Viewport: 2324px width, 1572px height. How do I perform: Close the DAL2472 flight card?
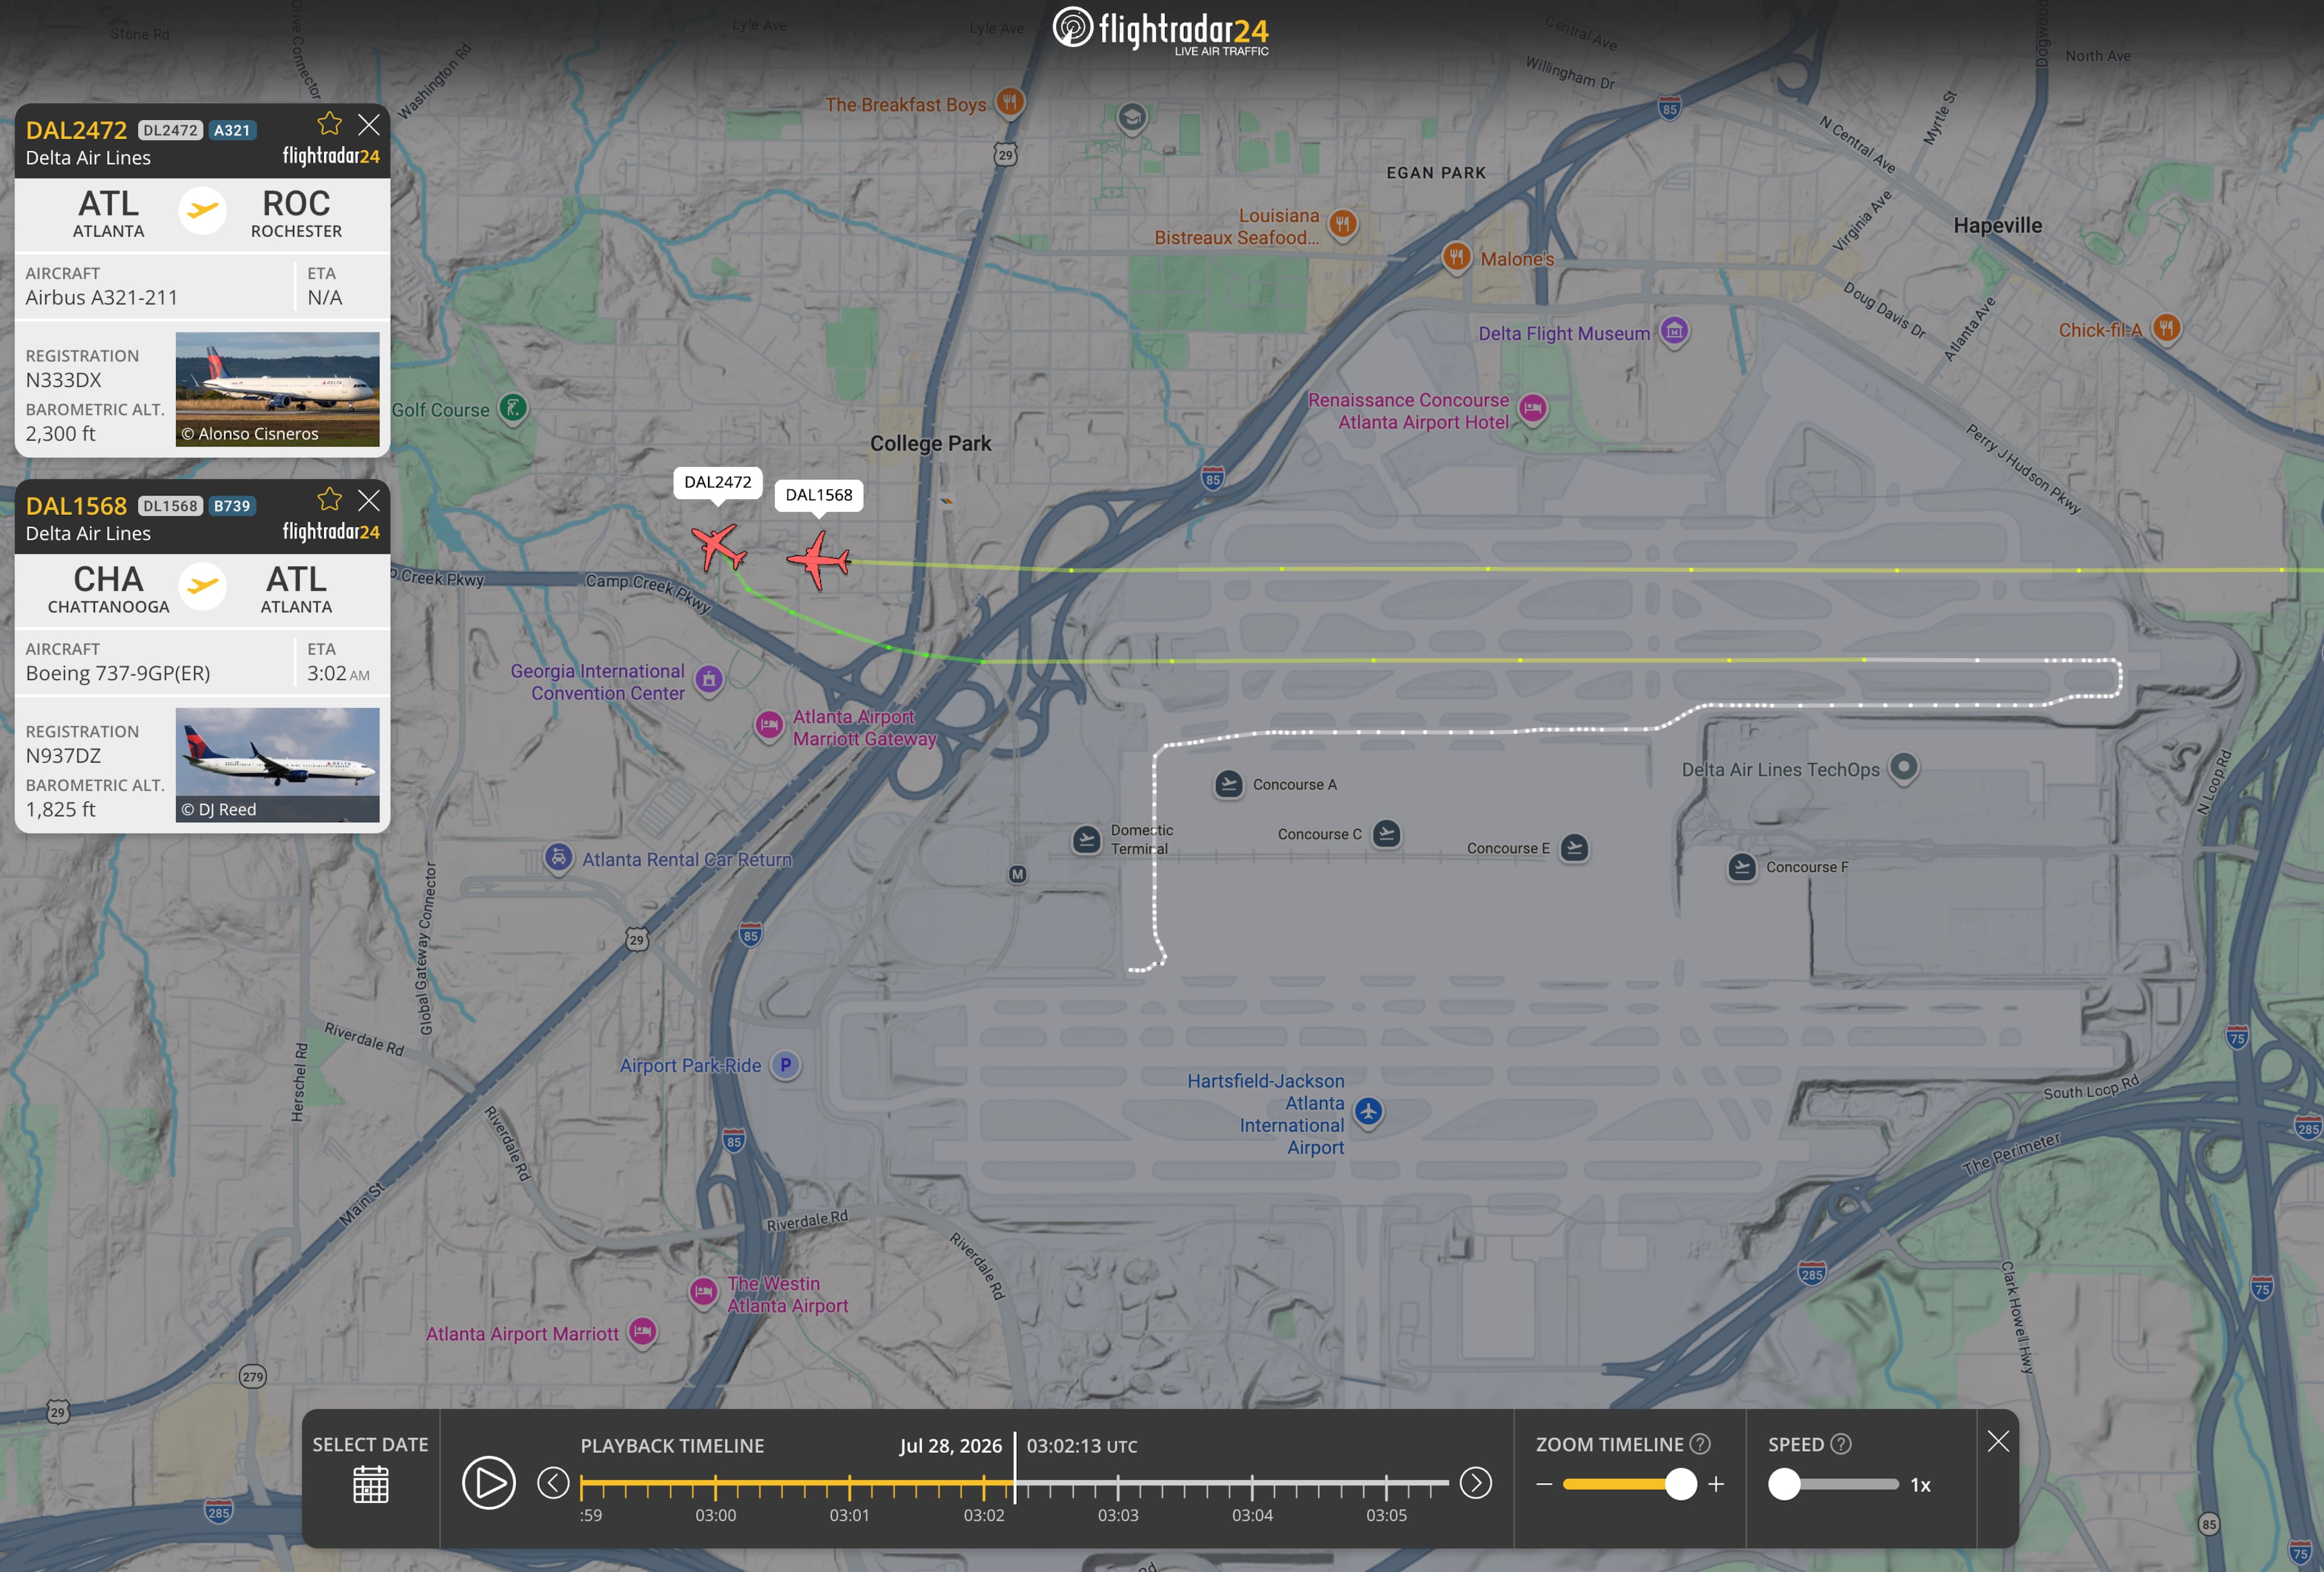point(369,124)
